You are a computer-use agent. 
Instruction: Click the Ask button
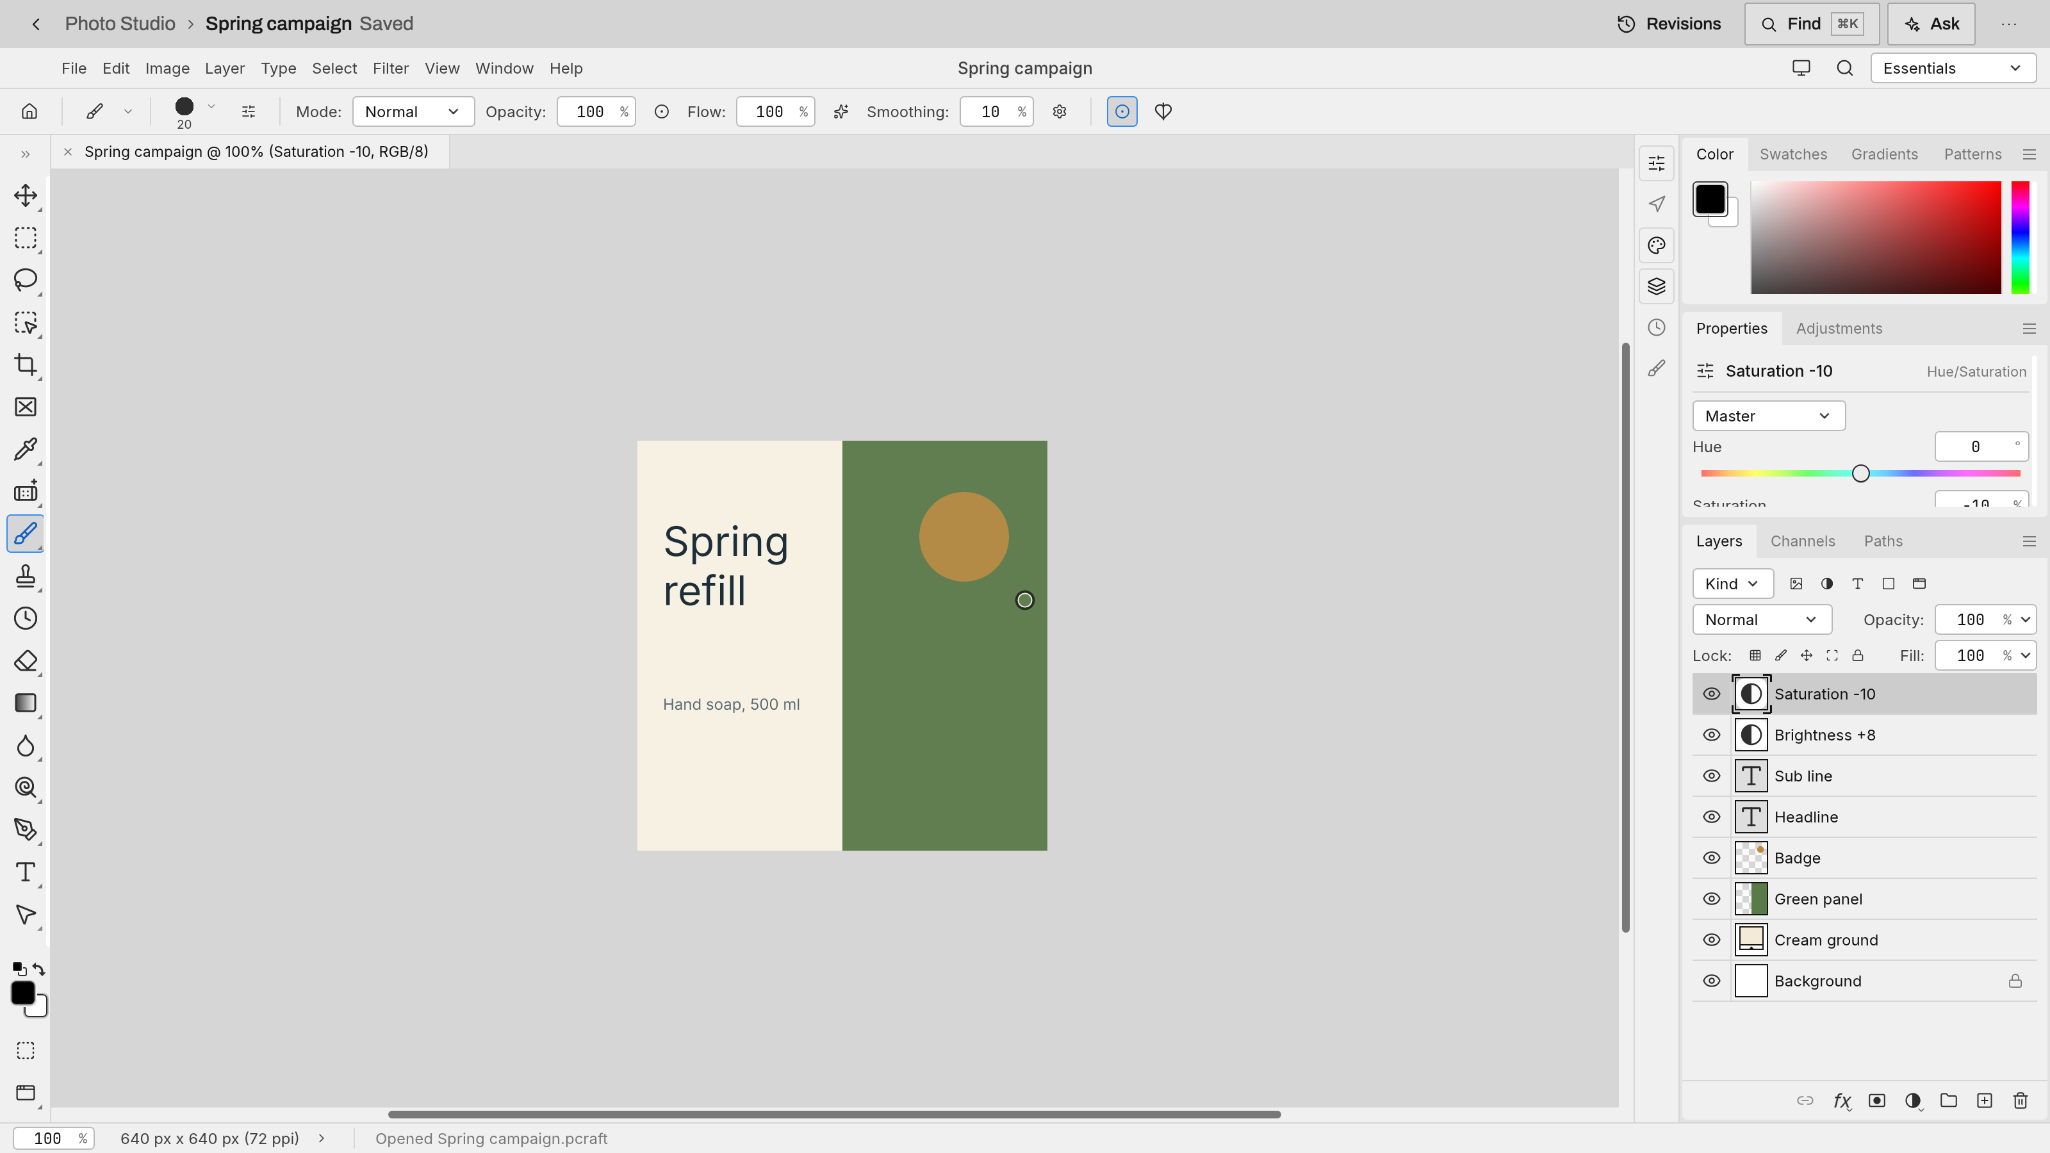click(1931, 24)
